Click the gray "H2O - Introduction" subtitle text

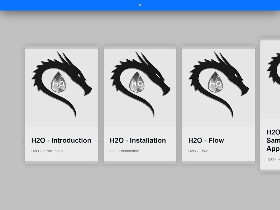47,151
